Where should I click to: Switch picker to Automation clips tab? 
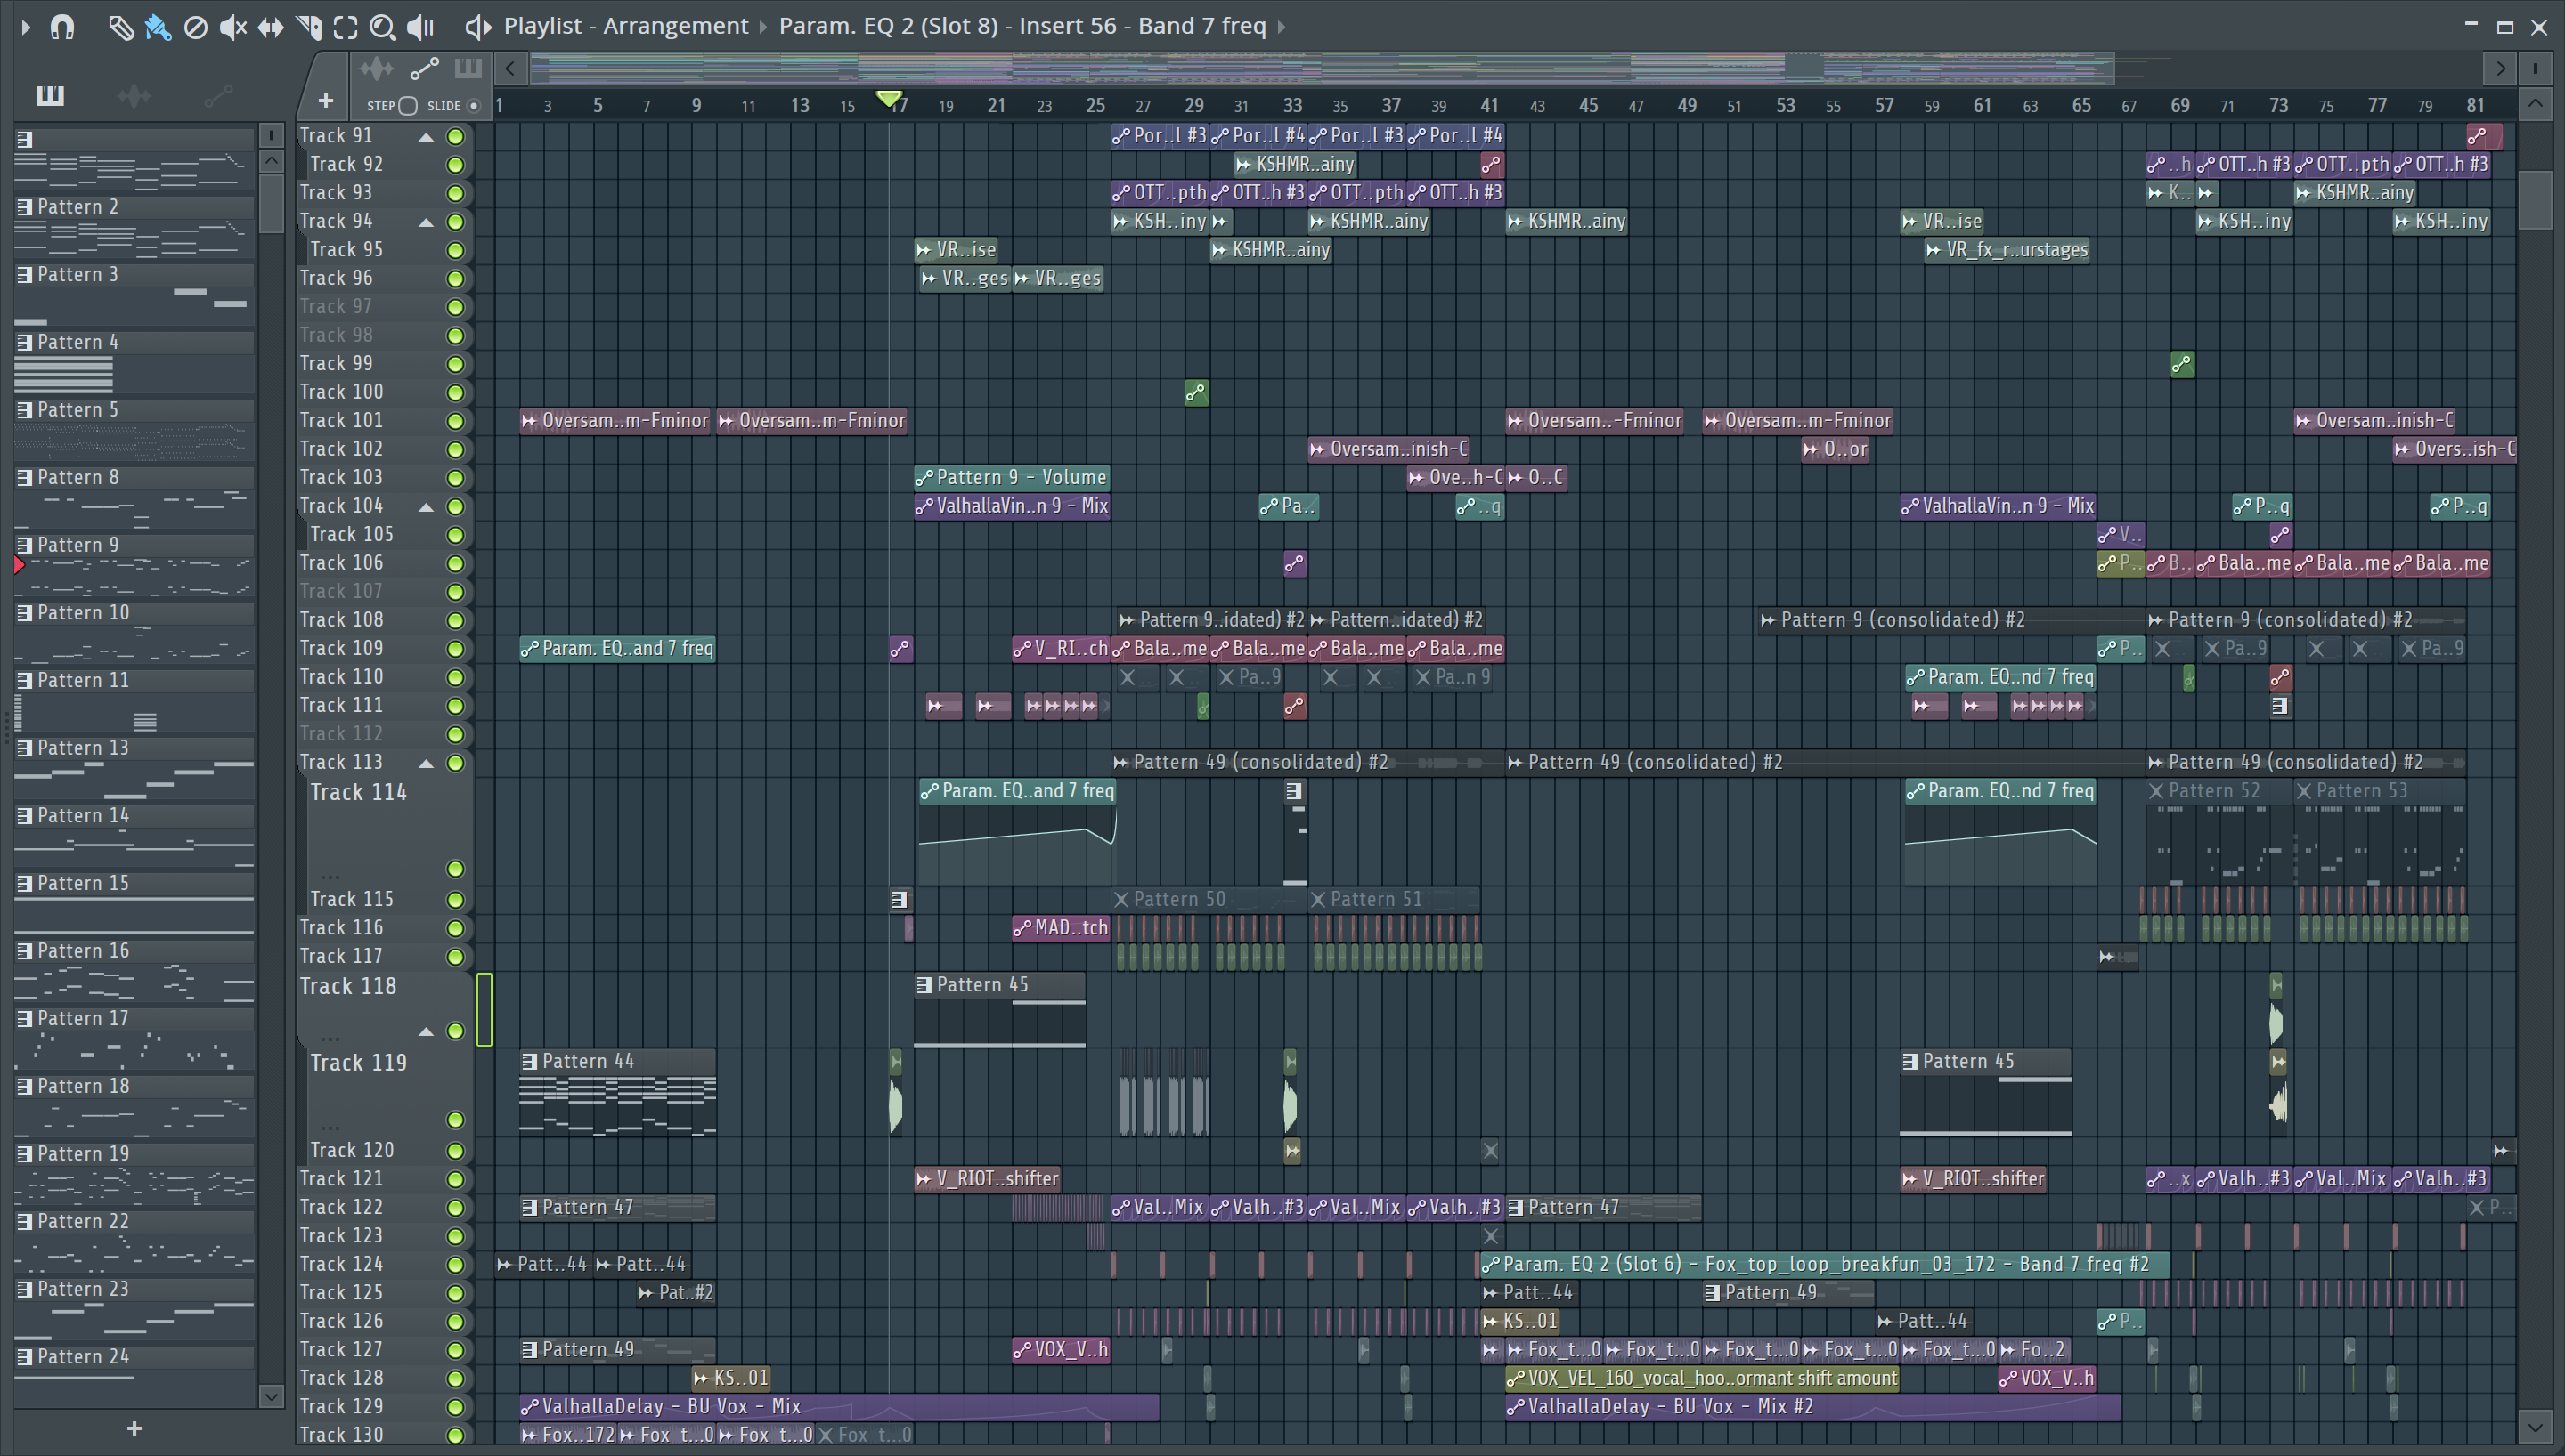tap(218, 96)
